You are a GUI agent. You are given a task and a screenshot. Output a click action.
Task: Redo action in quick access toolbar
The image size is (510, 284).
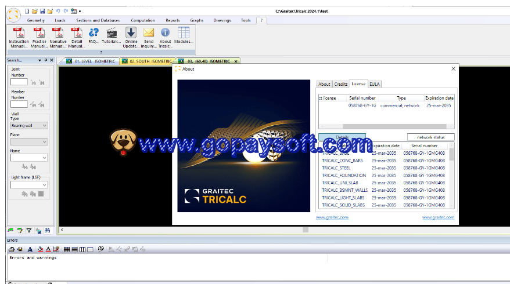click(66, 11)
